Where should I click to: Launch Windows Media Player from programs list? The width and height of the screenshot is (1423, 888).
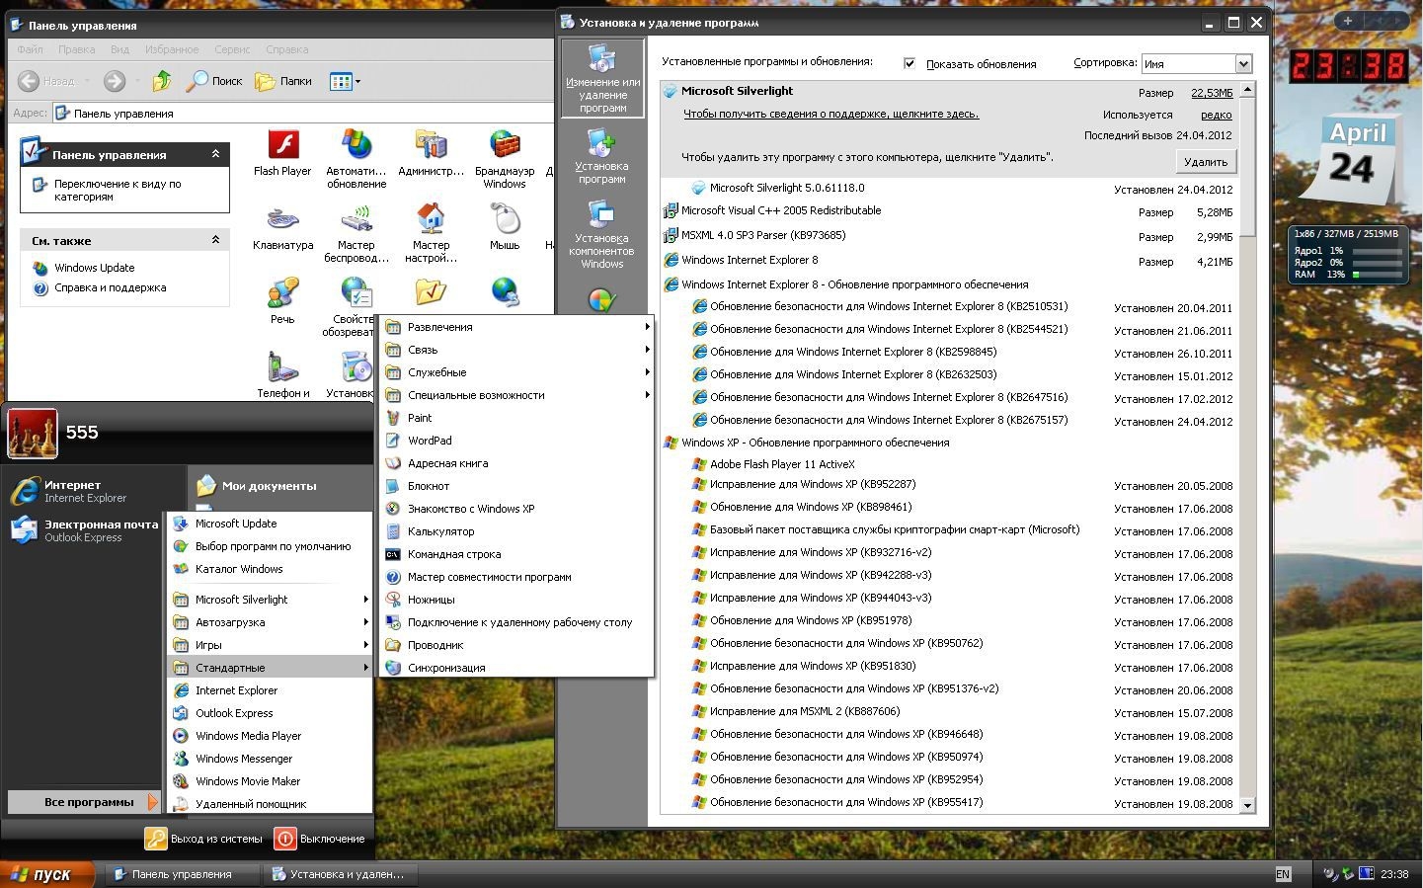tap(271, 736)
